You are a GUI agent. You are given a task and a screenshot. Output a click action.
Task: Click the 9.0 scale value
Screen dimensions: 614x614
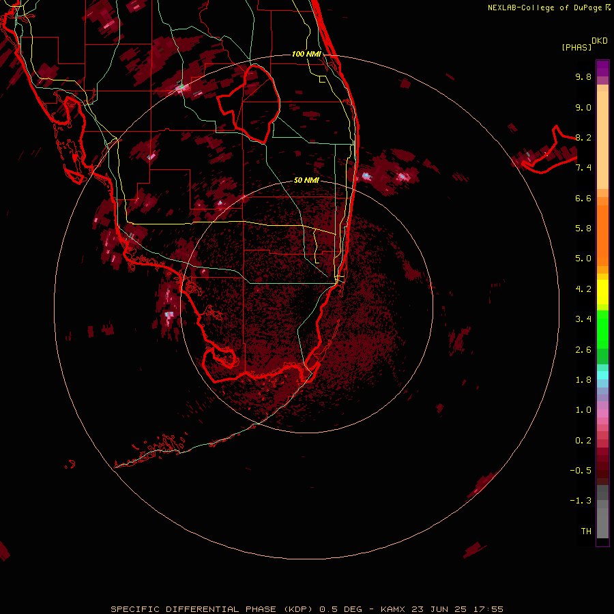pyautogui.click(x=583, y=107)
